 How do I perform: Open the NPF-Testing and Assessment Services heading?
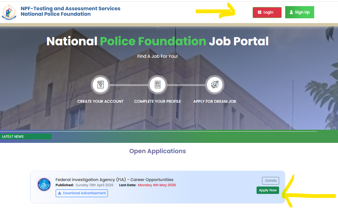point(70,8)
